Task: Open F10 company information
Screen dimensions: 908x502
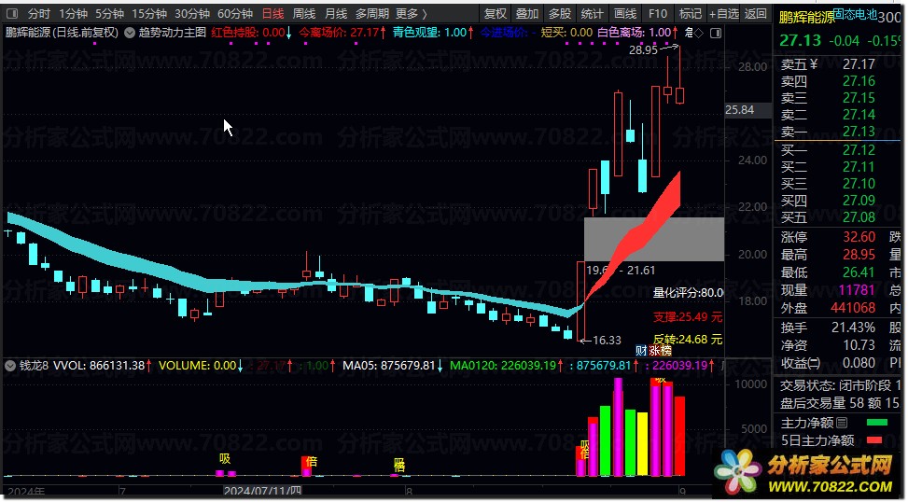Action: pyautogui.click(x=658, y=13)
